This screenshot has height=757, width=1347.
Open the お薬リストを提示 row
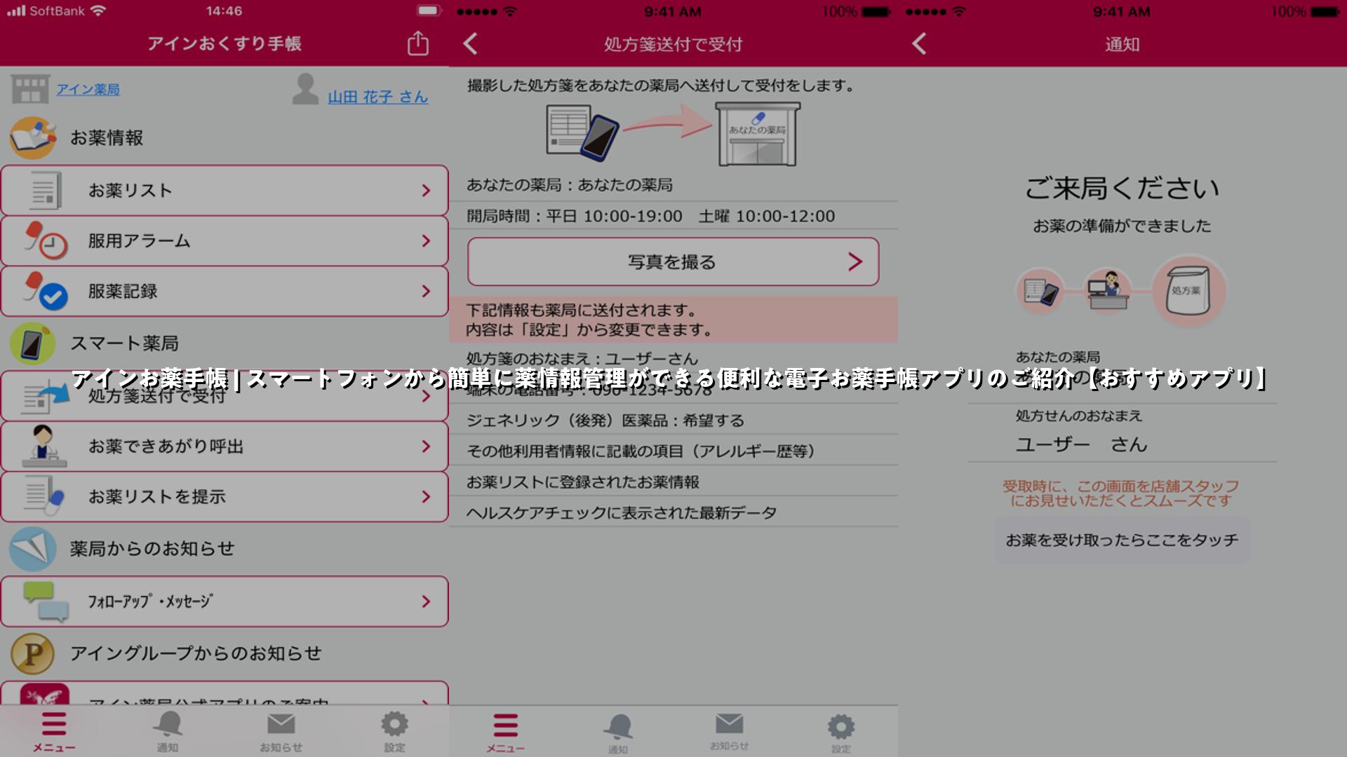224,497
